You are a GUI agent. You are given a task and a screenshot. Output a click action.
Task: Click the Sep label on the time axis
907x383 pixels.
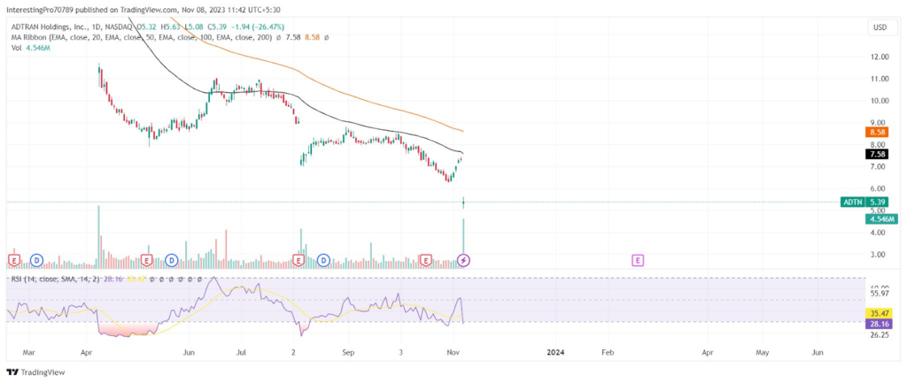[347, 351]
